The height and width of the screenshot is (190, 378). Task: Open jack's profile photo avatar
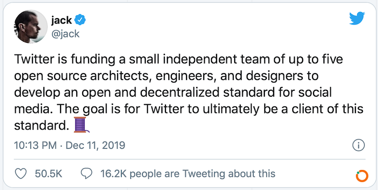coord(31,27)
